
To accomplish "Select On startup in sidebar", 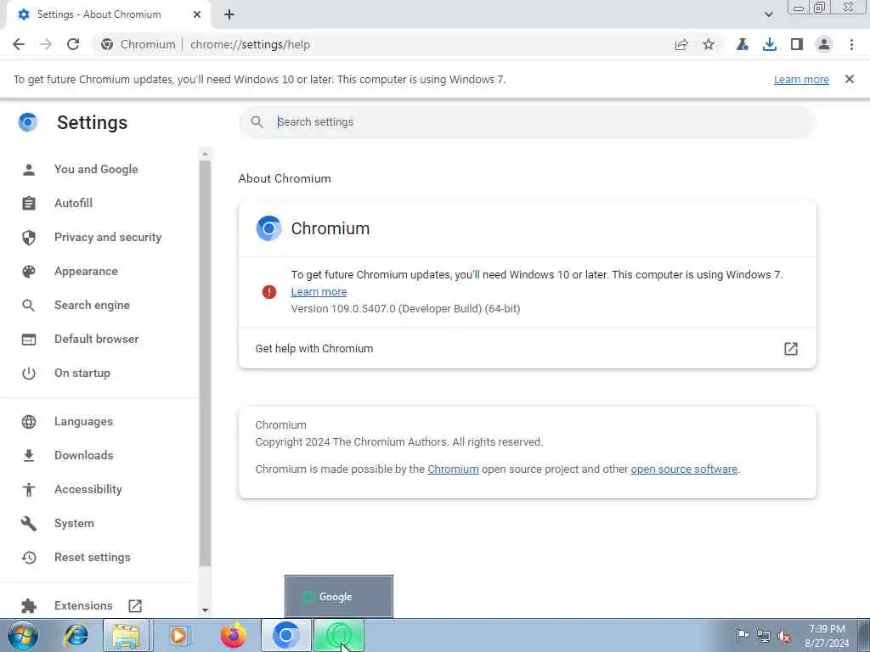I will [x=82, y=374].
